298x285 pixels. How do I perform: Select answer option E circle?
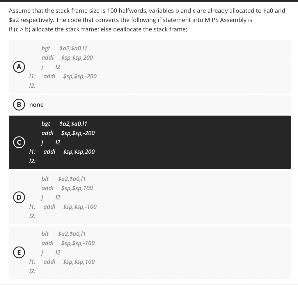(19, 252)
